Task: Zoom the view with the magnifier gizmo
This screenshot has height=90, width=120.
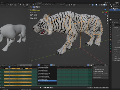Action: click(107, 16)
